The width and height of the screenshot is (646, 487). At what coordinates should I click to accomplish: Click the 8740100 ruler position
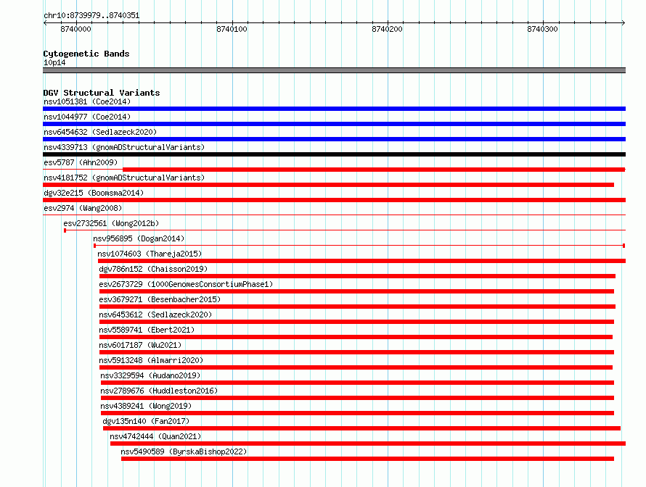[232, 29]
